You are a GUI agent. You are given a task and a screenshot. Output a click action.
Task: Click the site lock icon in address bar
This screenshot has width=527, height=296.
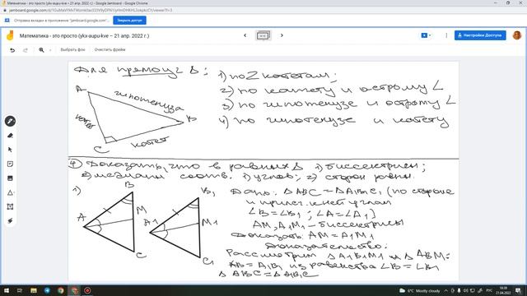click(5, 10)
